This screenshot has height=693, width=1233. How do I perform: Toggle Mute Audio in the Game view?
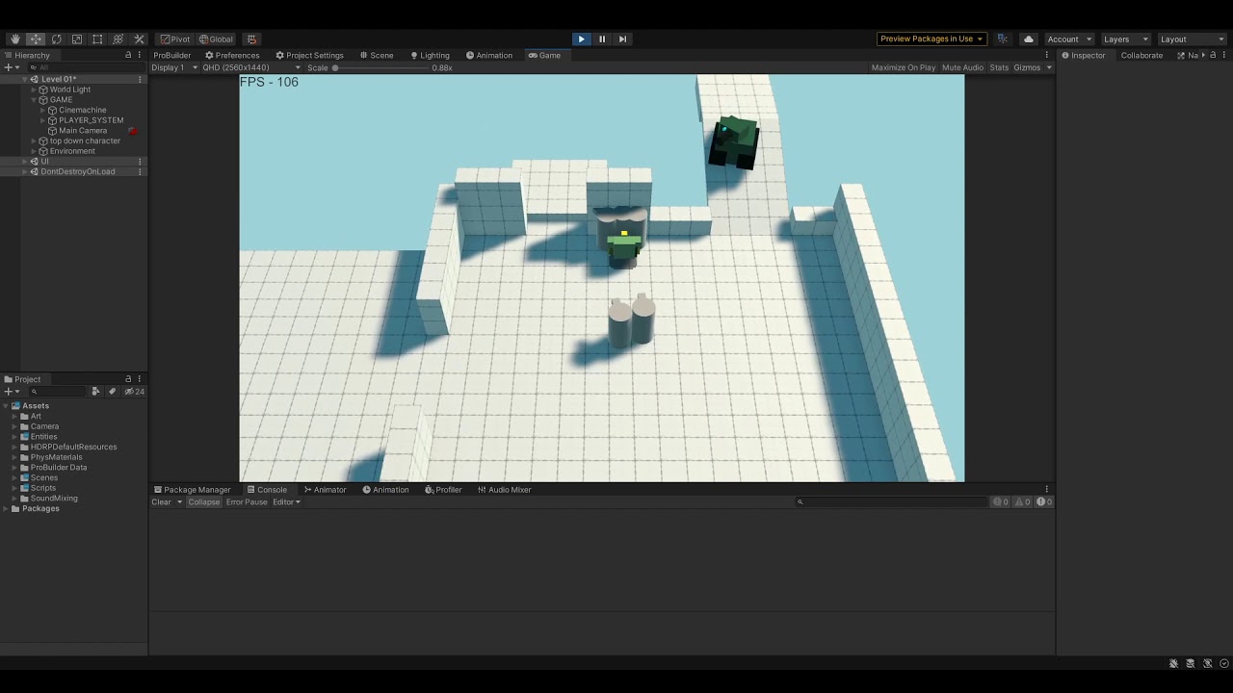coord(962,67)
